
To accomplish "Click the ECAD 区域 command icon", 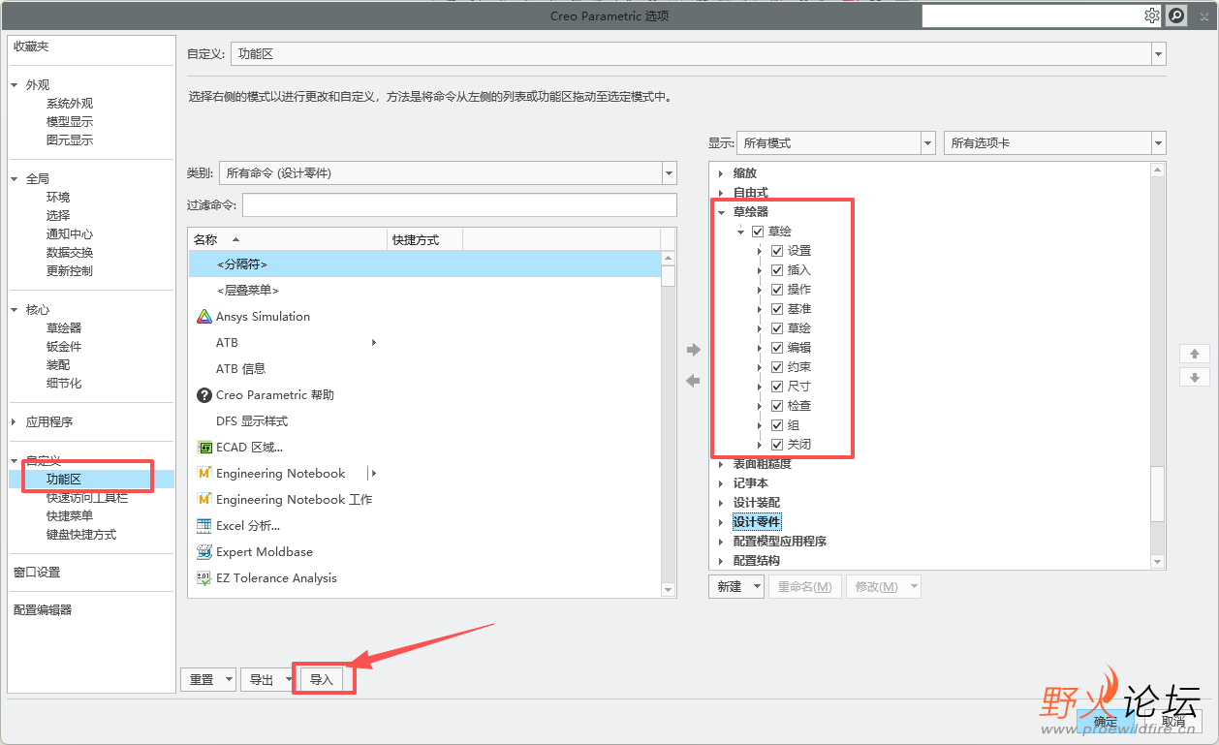I will [x=204, y=448].
